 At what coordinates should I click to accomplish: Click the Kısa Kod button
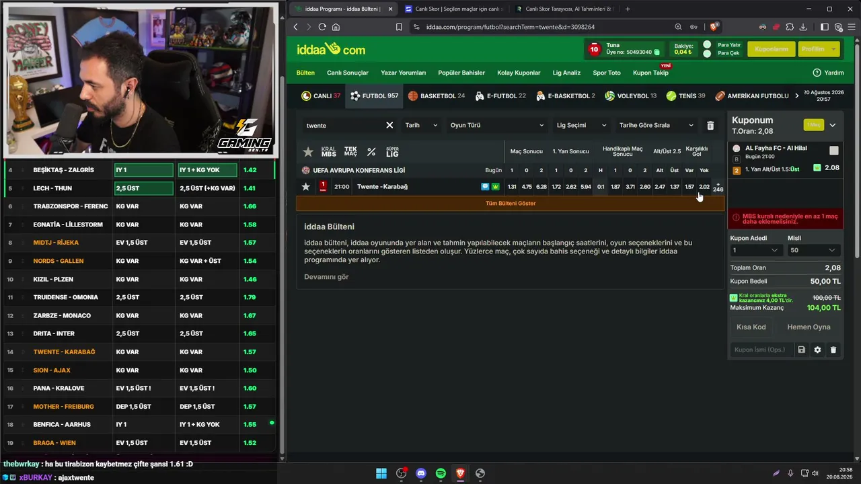point(751,327)
